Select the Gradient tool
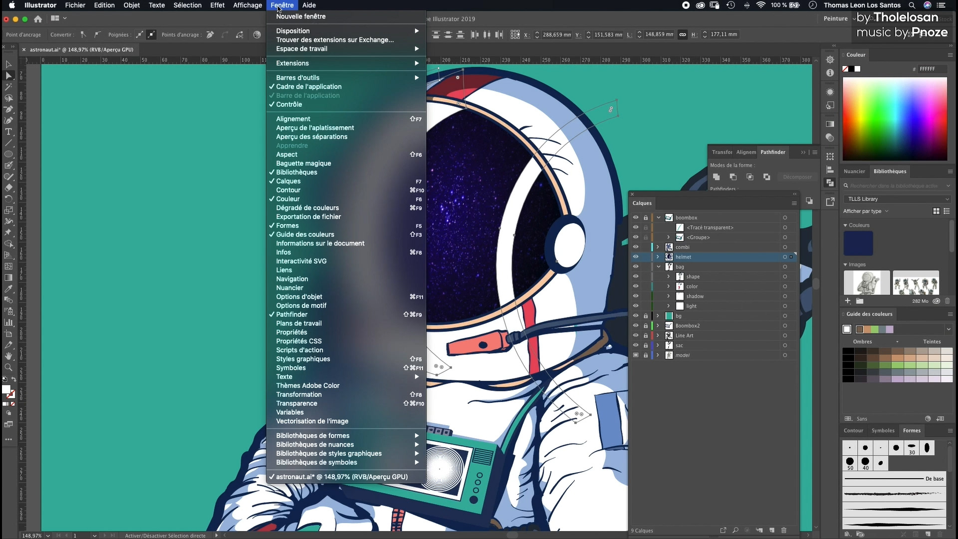The width and height of the screenshot is (958, 539). point(8,277)
